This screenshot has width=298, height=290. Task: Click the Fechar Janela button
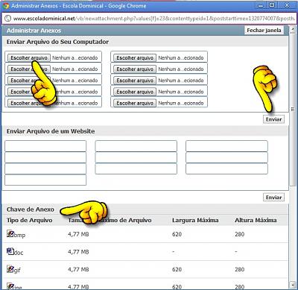[264, 31]
